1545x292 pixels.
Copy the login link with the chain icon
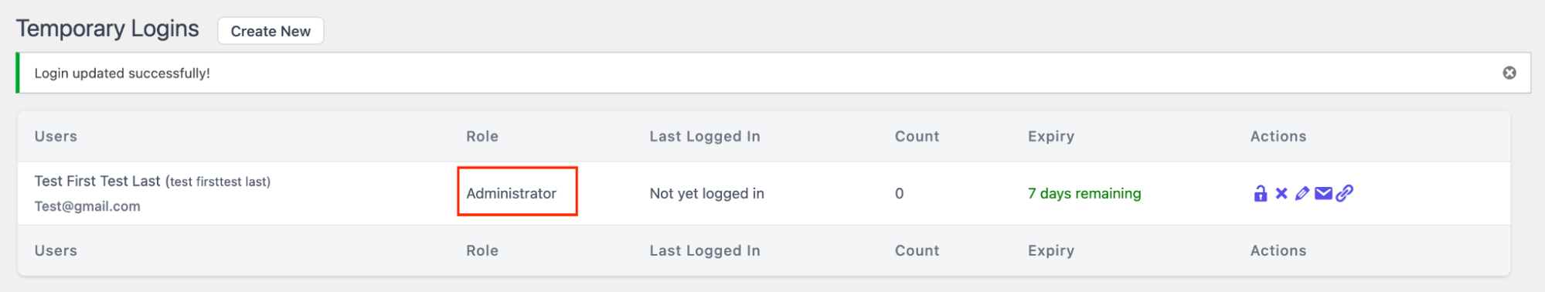(1345, 193)
